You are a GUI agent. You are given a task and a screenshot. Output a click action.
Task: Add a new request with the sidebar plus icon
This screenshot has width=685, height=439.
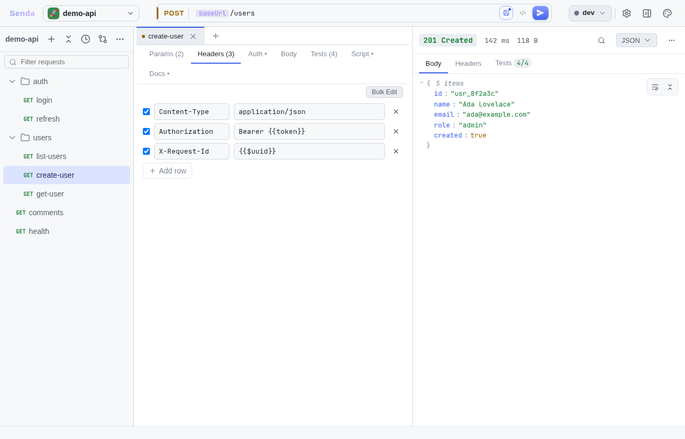click(51, 39)
